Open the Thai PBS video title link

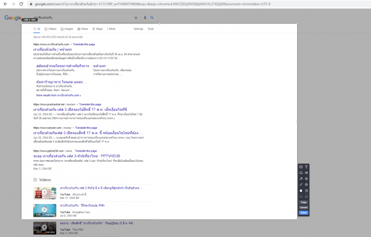coord(96,223)
